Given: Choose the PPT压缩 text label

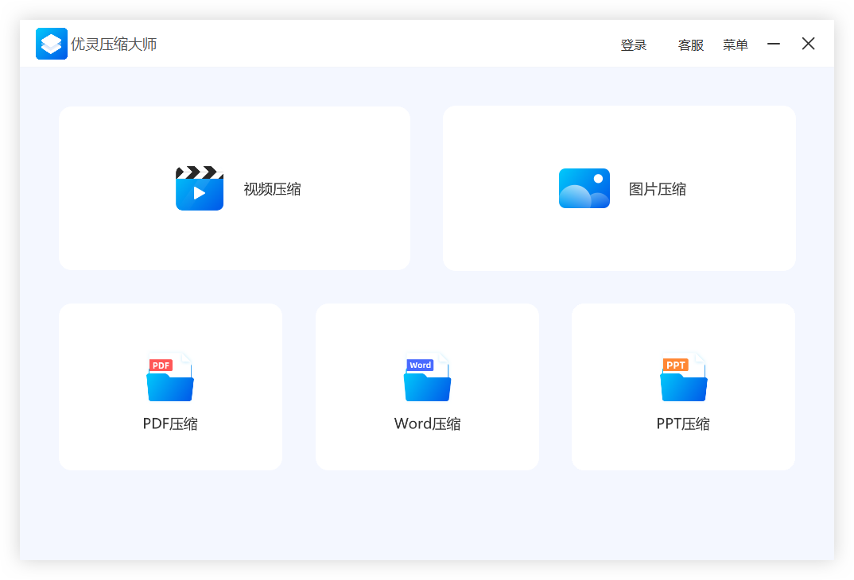Looking at the screenshot, I should pyautogui.click(x=683, y=424).
